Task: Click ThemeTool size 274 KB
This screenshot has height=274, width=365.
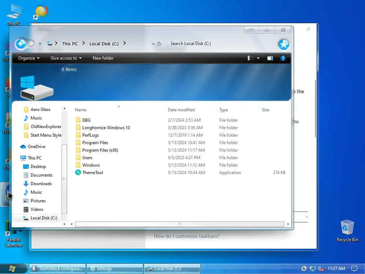Action: click(279, 173)
